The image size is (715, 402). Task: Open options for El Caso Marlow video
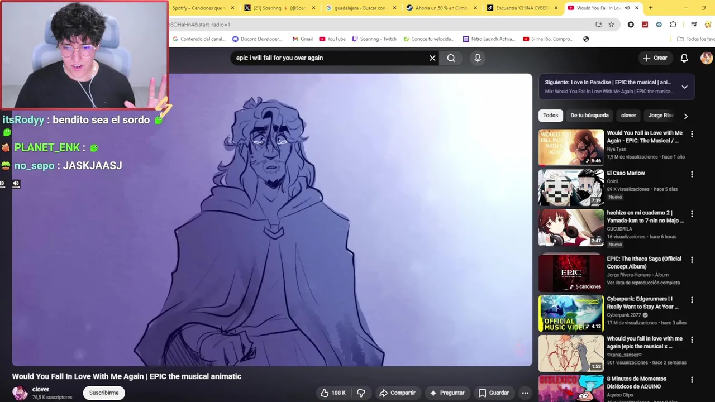click(x=692, y=174)
